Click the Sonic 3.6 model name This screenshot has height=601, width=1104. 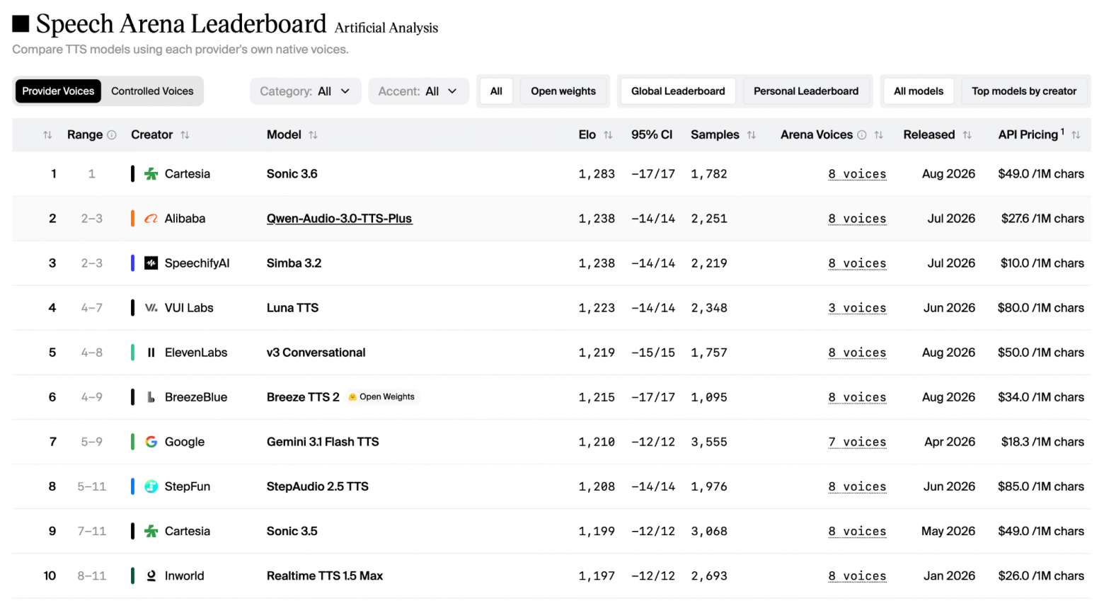tap(292, 174)
